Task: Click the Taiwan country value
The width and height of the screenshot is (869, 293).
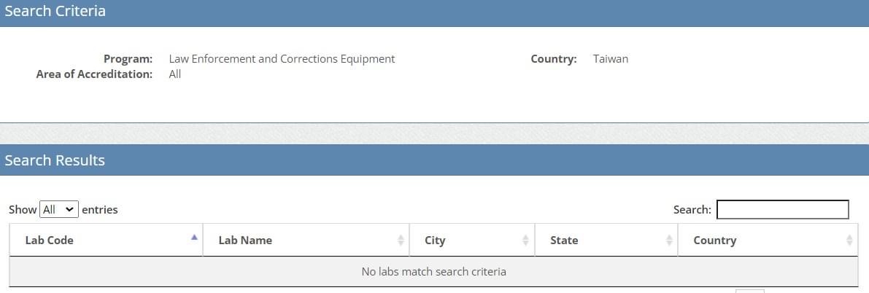Action: point(610,59)
